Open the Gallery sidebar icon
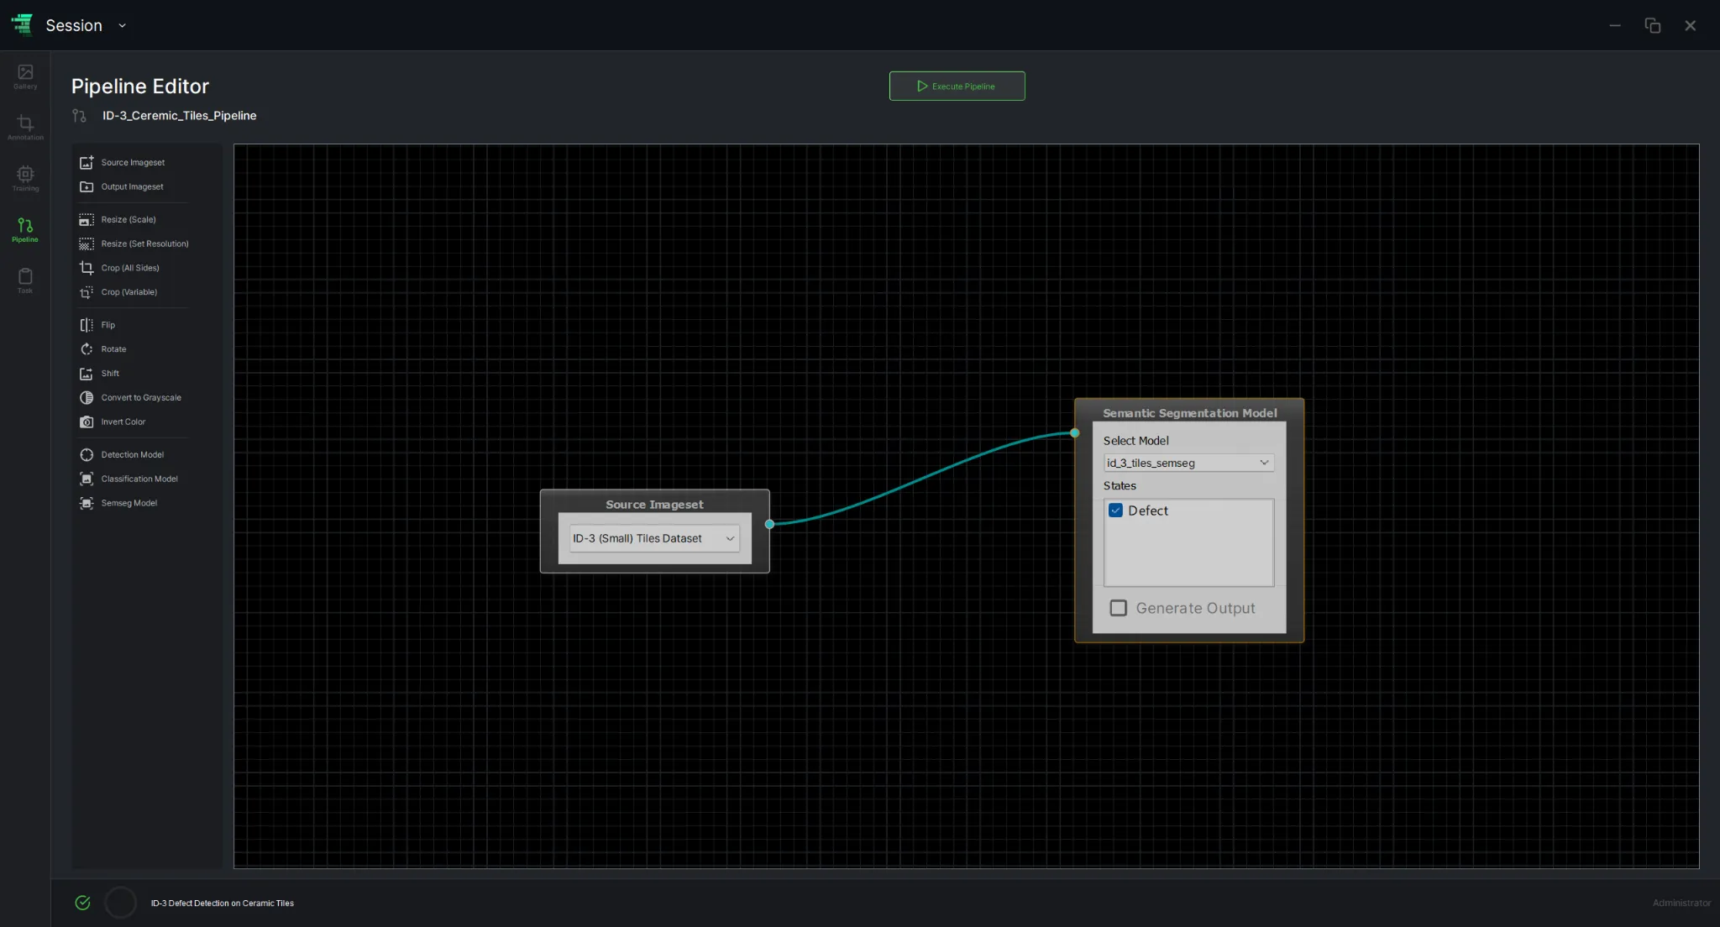This screenshot has height=927, width=1720. tap(25, 76)
